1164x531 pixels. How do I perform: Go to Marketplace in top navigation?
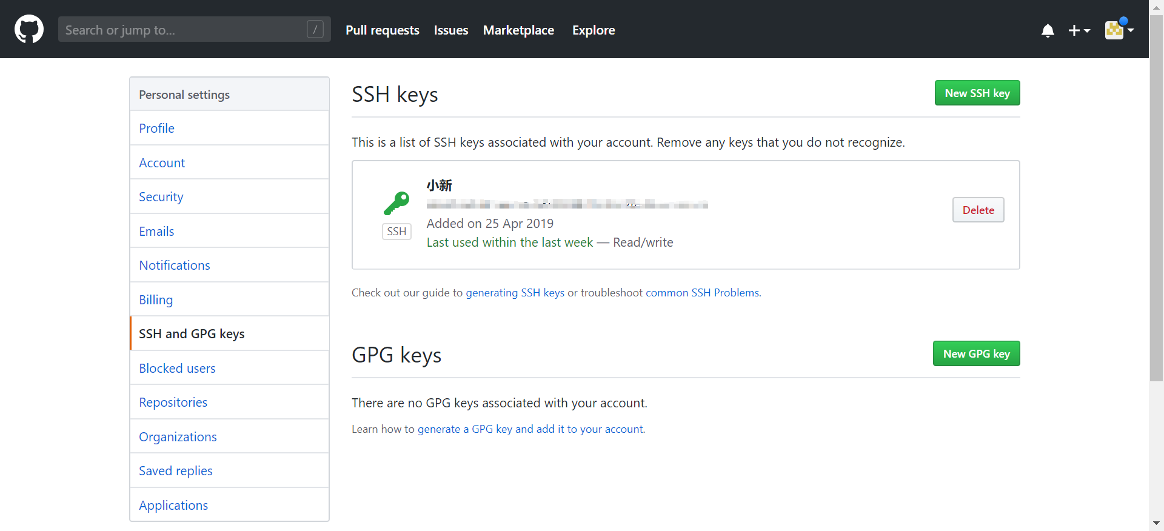click(518, 30)
